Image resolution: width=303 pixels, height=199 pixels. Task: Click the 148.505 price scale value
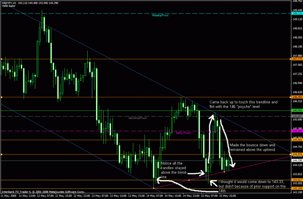(297, 37)
